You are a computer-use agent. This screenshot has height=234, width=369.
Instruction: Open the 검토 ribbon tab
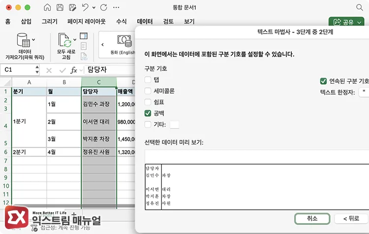click(168, 22)
